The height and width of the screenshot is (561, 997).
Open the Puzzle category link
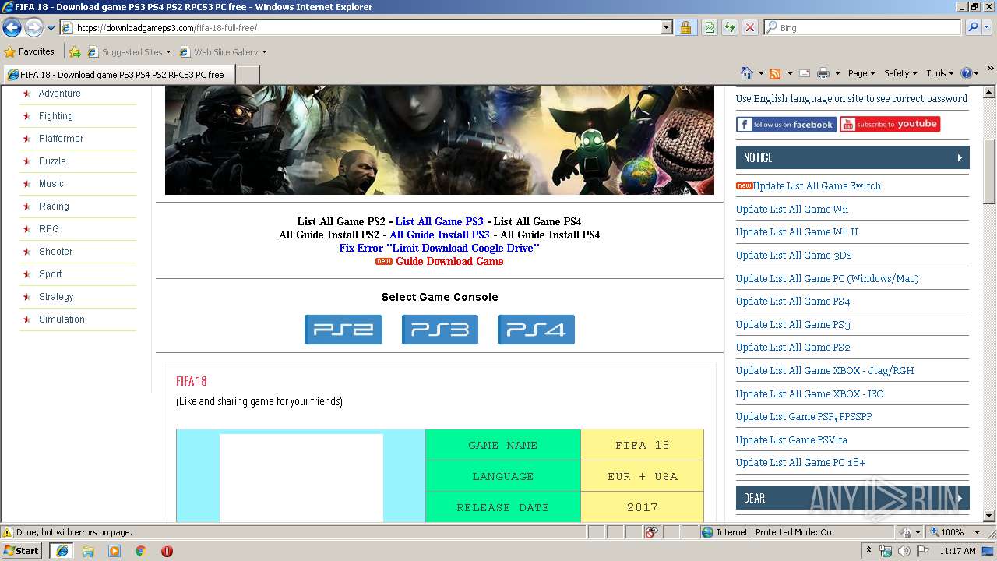[x=52, y=161]
